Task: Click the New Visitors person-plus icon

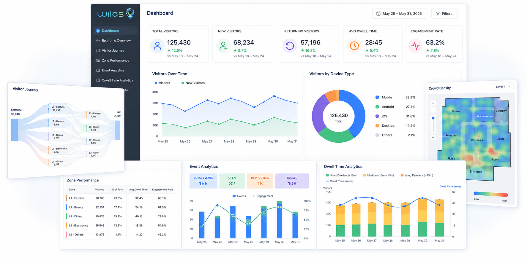Action: (223, 46)
